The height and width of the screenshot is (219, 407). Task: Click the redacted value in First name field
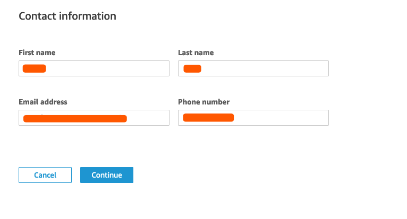coord(35,68)
